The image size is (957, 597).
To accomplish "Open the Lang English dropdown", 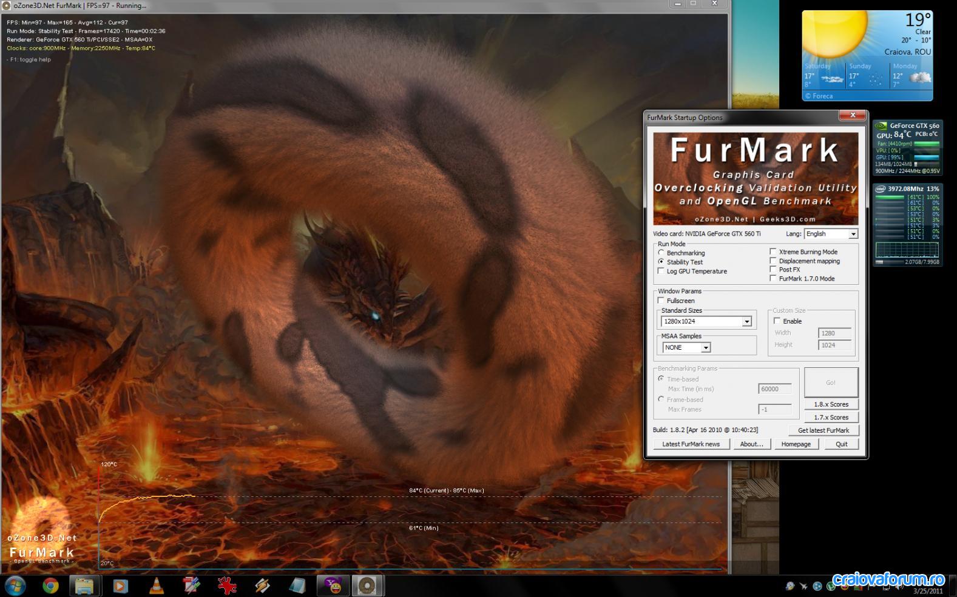I will pyautogui.click(x=831, y=234).
